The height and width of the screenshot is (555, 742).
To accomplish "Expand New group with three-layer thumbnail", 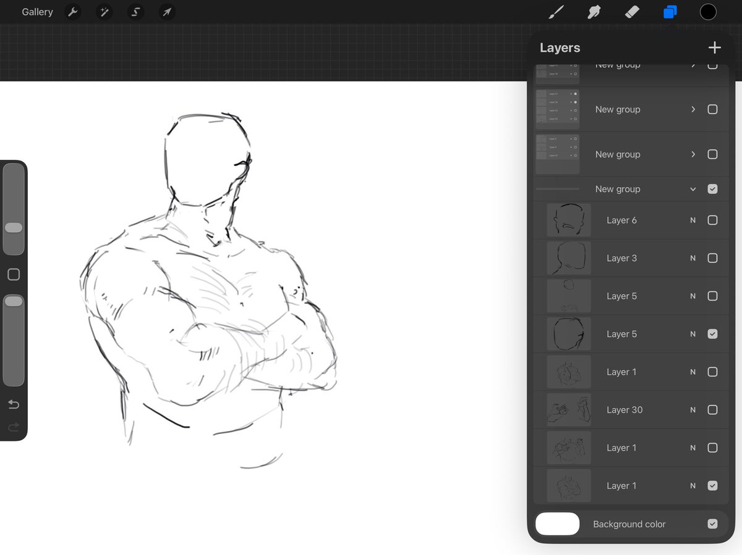I will [693, 154].
